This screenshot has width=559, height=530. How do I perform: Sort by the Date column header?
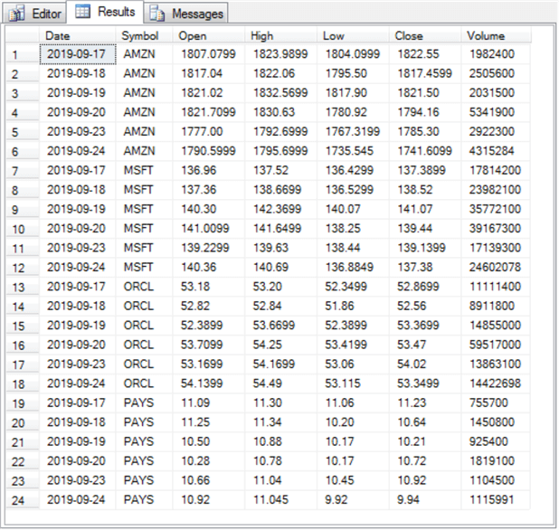[x=77, y=35]
